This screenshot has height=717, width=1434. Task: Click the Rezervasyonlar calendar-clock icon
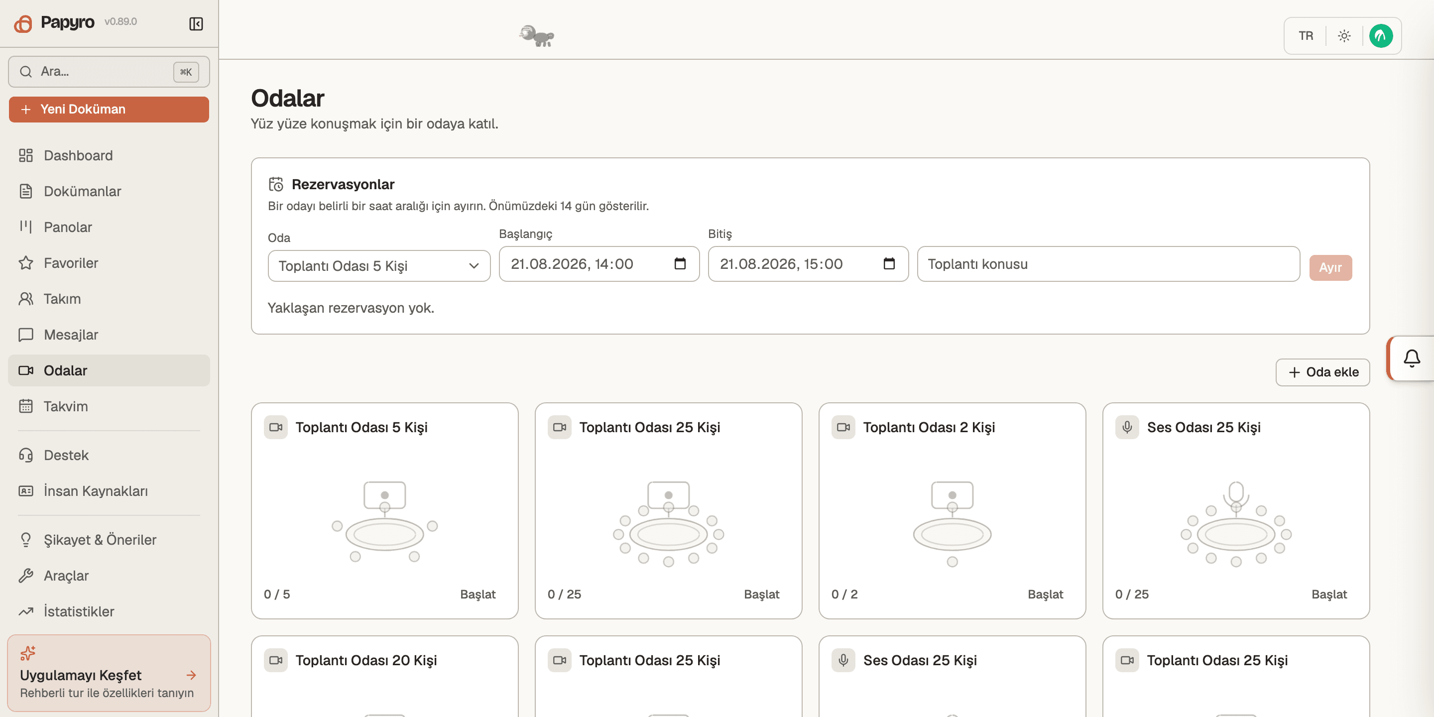(276, 184)
